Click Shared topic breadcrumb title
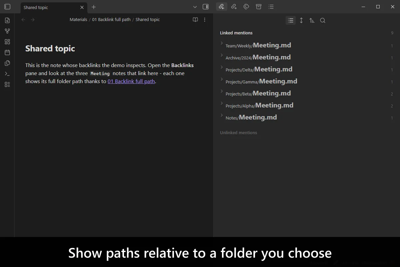 148,20
